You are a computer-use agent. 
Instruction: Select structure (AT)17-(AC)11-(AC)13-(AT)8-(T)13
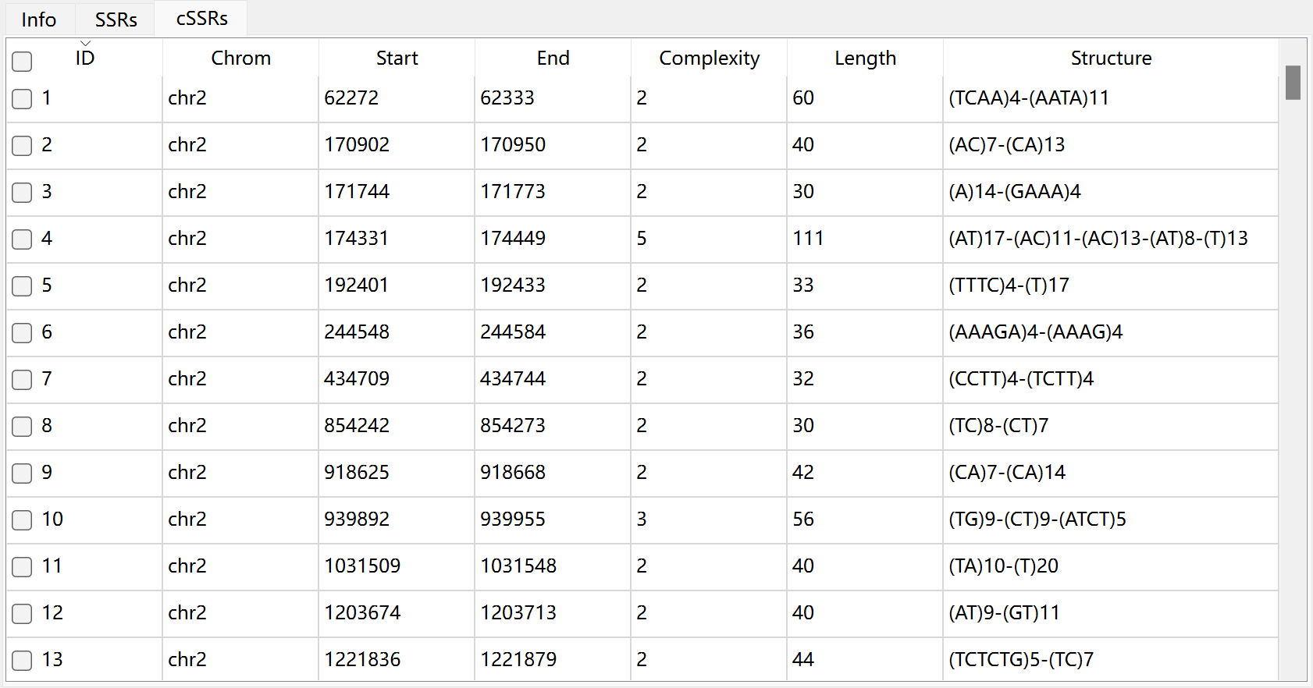click(x=1111, y=239)
